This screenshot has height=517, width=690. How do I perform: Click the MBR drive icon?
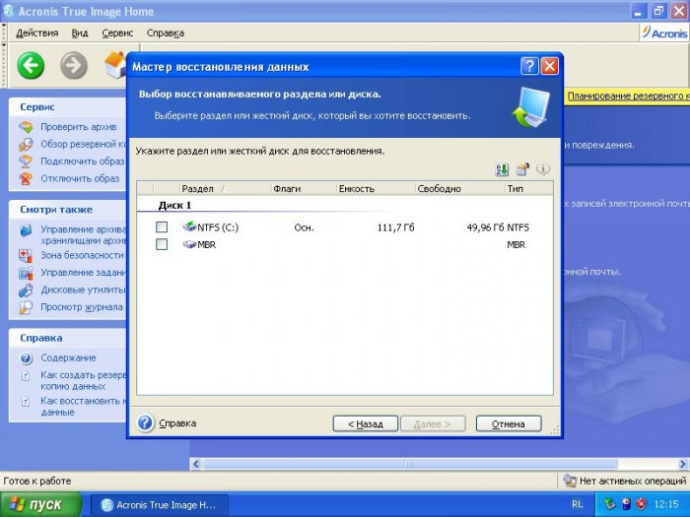[189, 244]
